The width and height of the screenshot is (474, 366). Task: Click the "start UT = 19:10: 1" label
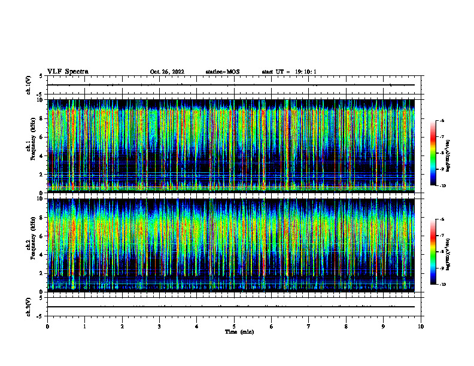pos(289,72)
